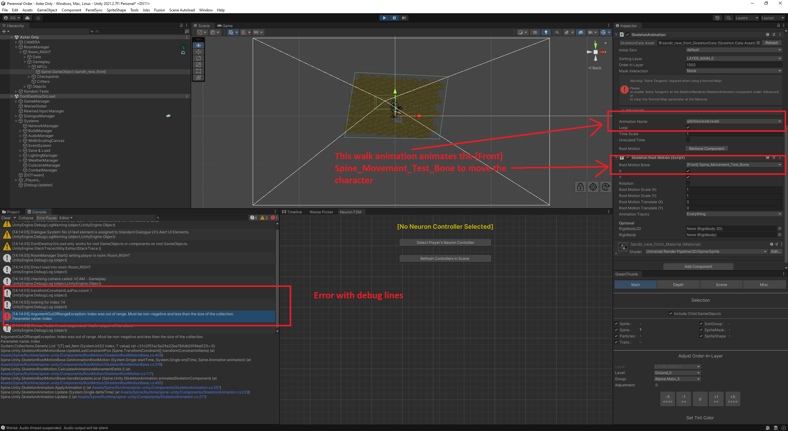Viewport: 788px width, 431px height.
Task: Uncheck Include Child GameObjects in GreenThumb
Action: (x=671, y=313)
